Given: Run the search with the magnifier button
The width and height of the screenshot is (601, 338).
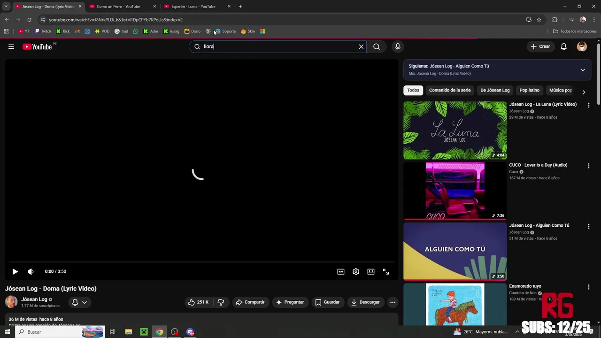Looking at the screenshot, I should pyautogui.click(x=377, y=46).
